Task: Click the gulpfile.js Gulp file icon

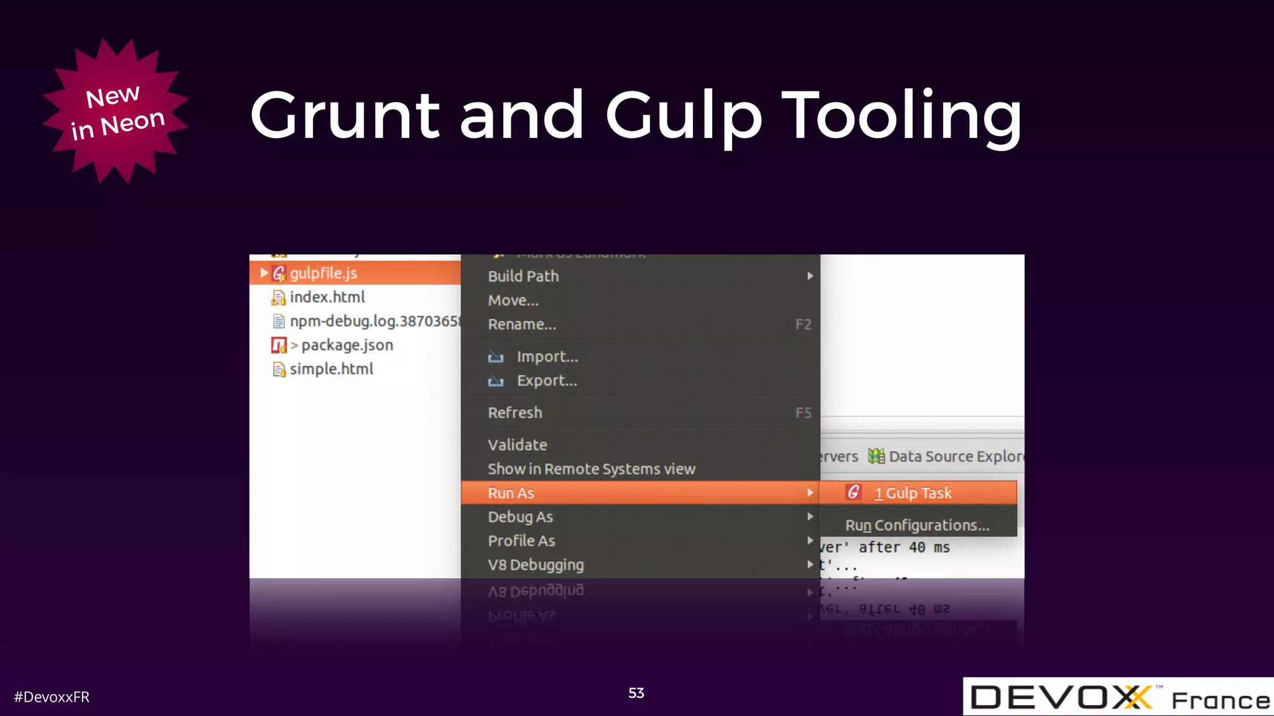Action: 279,273
